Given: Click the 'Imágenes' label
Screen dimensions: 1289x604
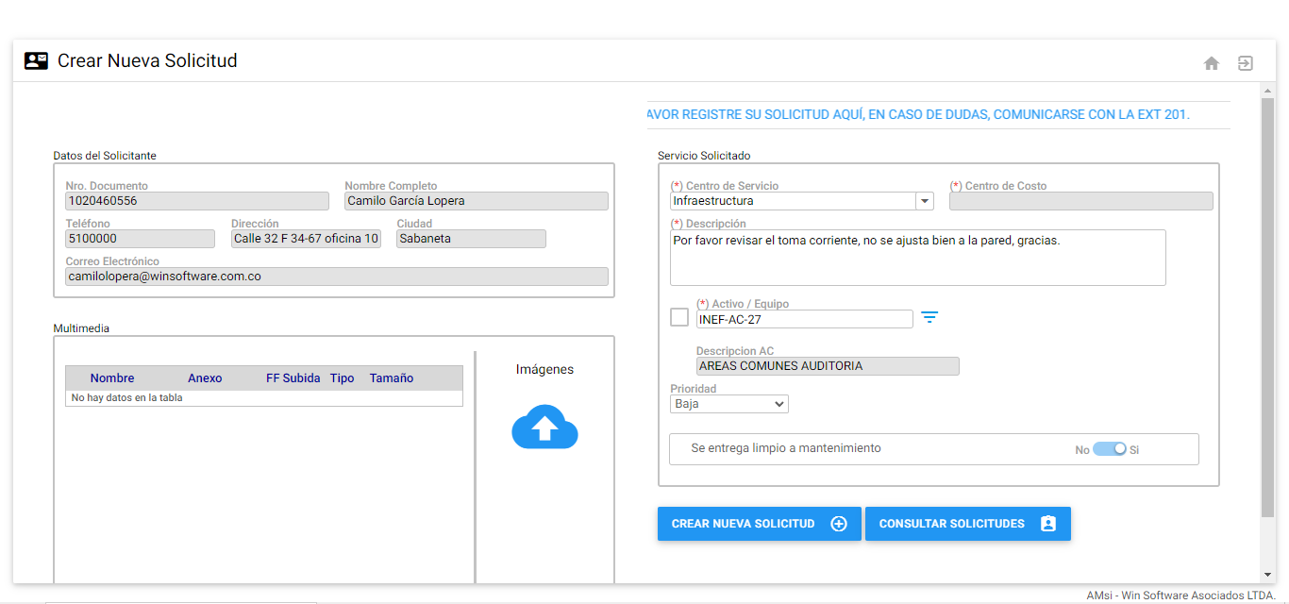Looking at the screenshot, I should pos(544,369).
